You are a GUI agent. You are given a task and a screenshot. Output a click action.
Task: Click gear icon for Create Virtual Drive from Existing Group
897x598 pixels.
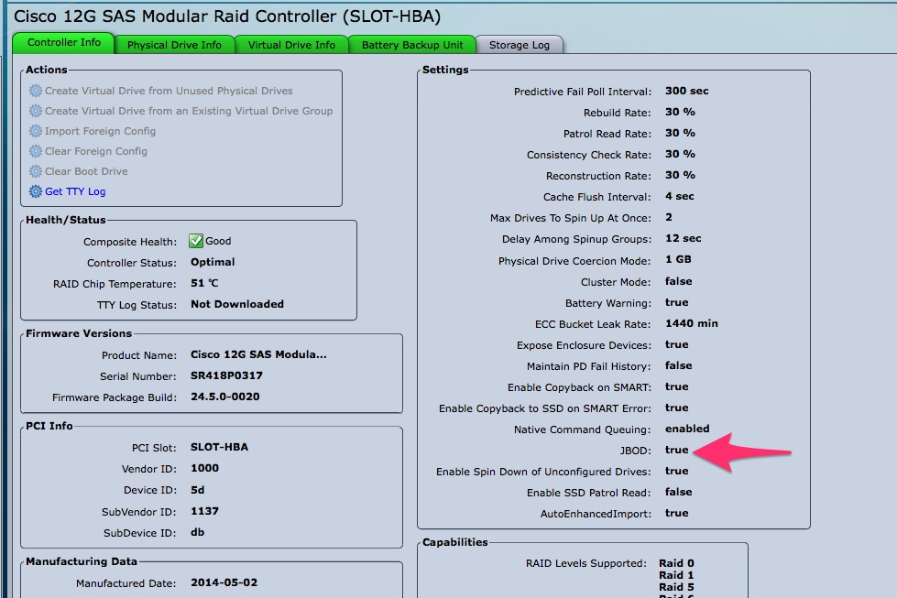[36, 111]
